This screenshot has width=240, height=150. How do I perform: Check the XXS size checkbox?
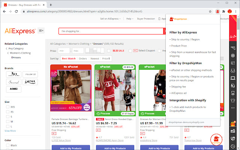pos(7,107)
